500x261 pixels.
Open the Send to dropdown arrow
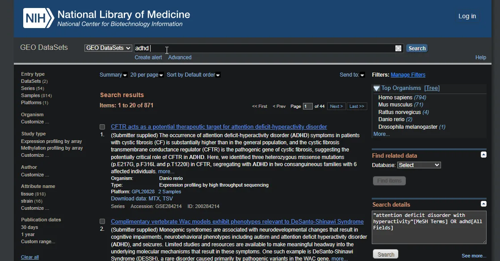point(362,75)
